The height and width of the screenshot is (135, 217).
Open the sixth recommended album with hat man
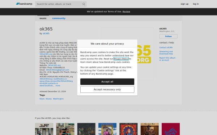tap(150, 129)
